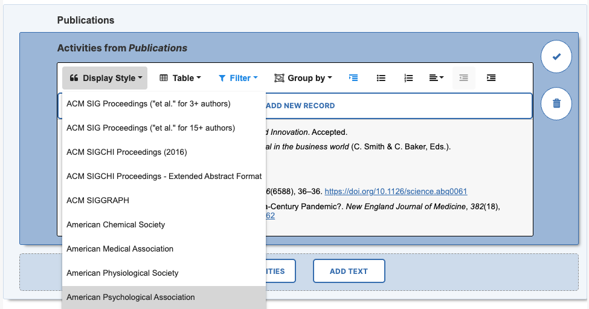Apply numbered list formatting

[408, 78]
